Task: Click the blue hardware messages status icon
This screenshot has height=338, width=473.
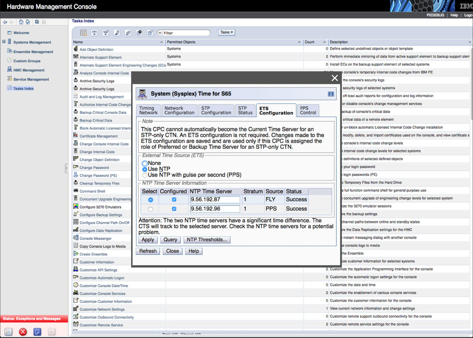Action: pos(37,331)
